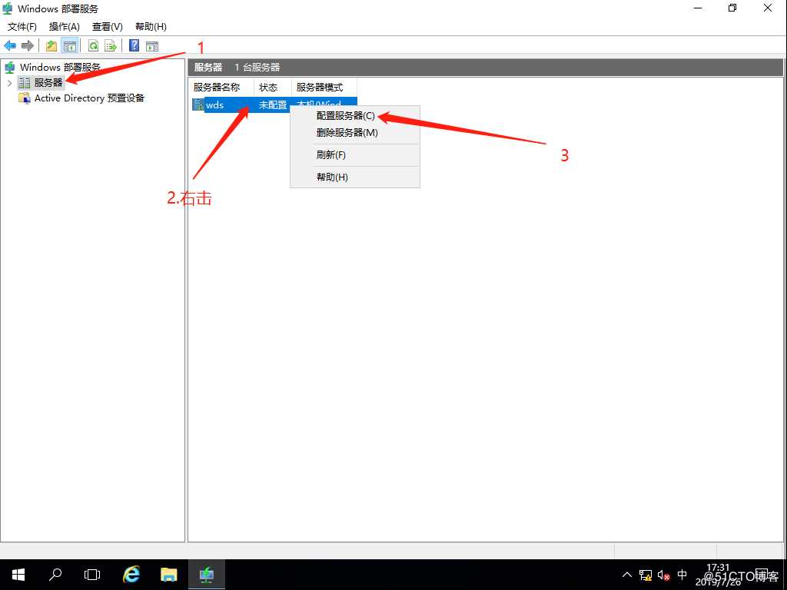Open the 帮助(H) menu in the menu bar
This screenshot has width=787, height=590.
point(151,27)
